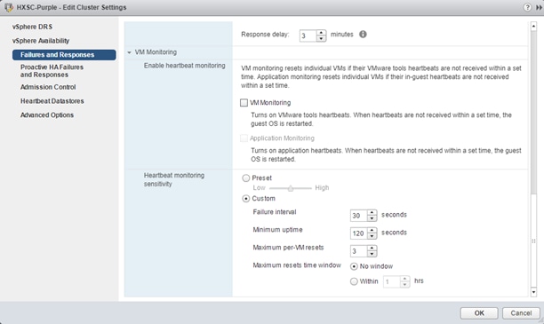Screen dimensions: 544x324
Task: Enable the VM Monitoring checkbox
Action: pyautogui.click(x=244, y=103)
